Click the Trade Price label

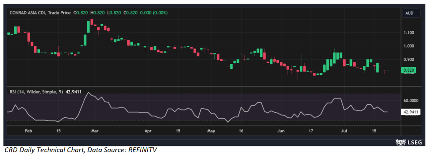(x=59, y=13)
